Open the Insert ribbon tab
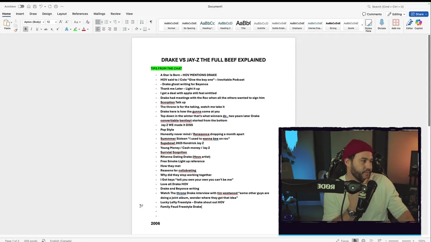 [20, 14]
